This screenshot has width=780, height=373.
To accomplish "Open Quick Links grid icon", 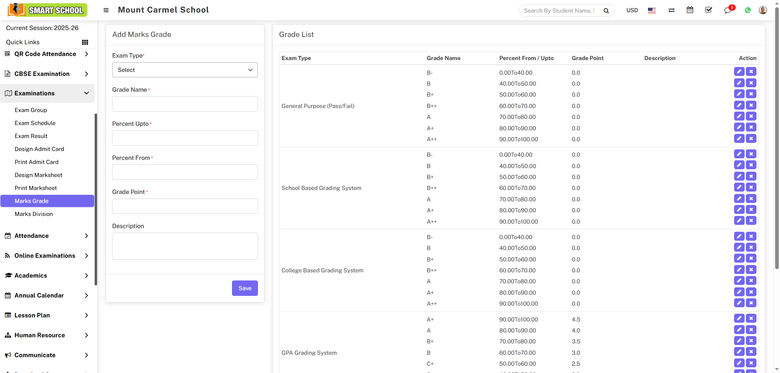I will [x=85, y=42].
